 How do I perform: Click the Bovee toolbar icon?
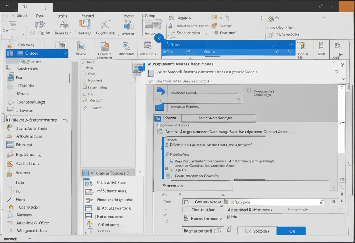click(81, 46)
